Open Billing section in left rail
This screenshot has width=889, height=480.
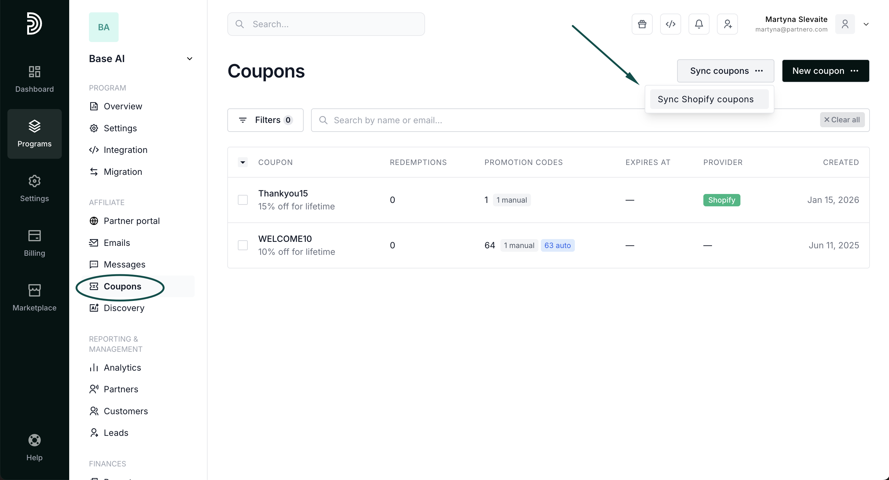pos(35,243)
